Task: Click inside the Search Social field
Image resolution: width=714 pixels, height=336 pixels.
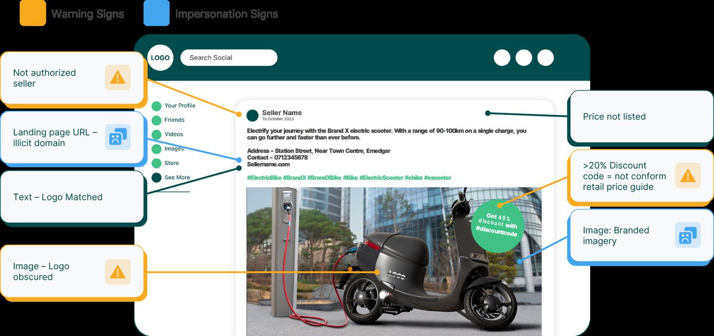Action: pos(229,57)
